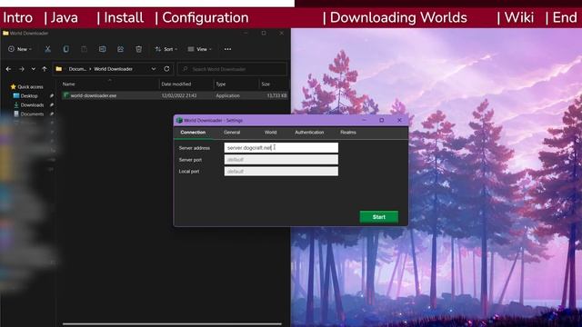Expand the recent locations chevron beside navigation arrows

coord(33,69)
